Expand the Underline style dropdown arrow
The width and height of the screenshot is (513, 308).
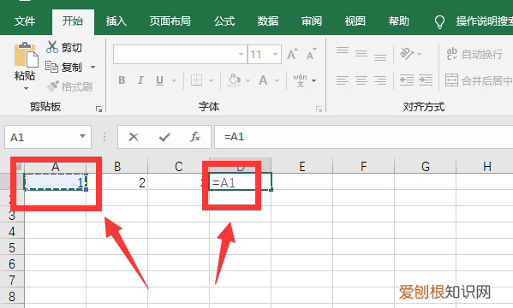[174, 80]
